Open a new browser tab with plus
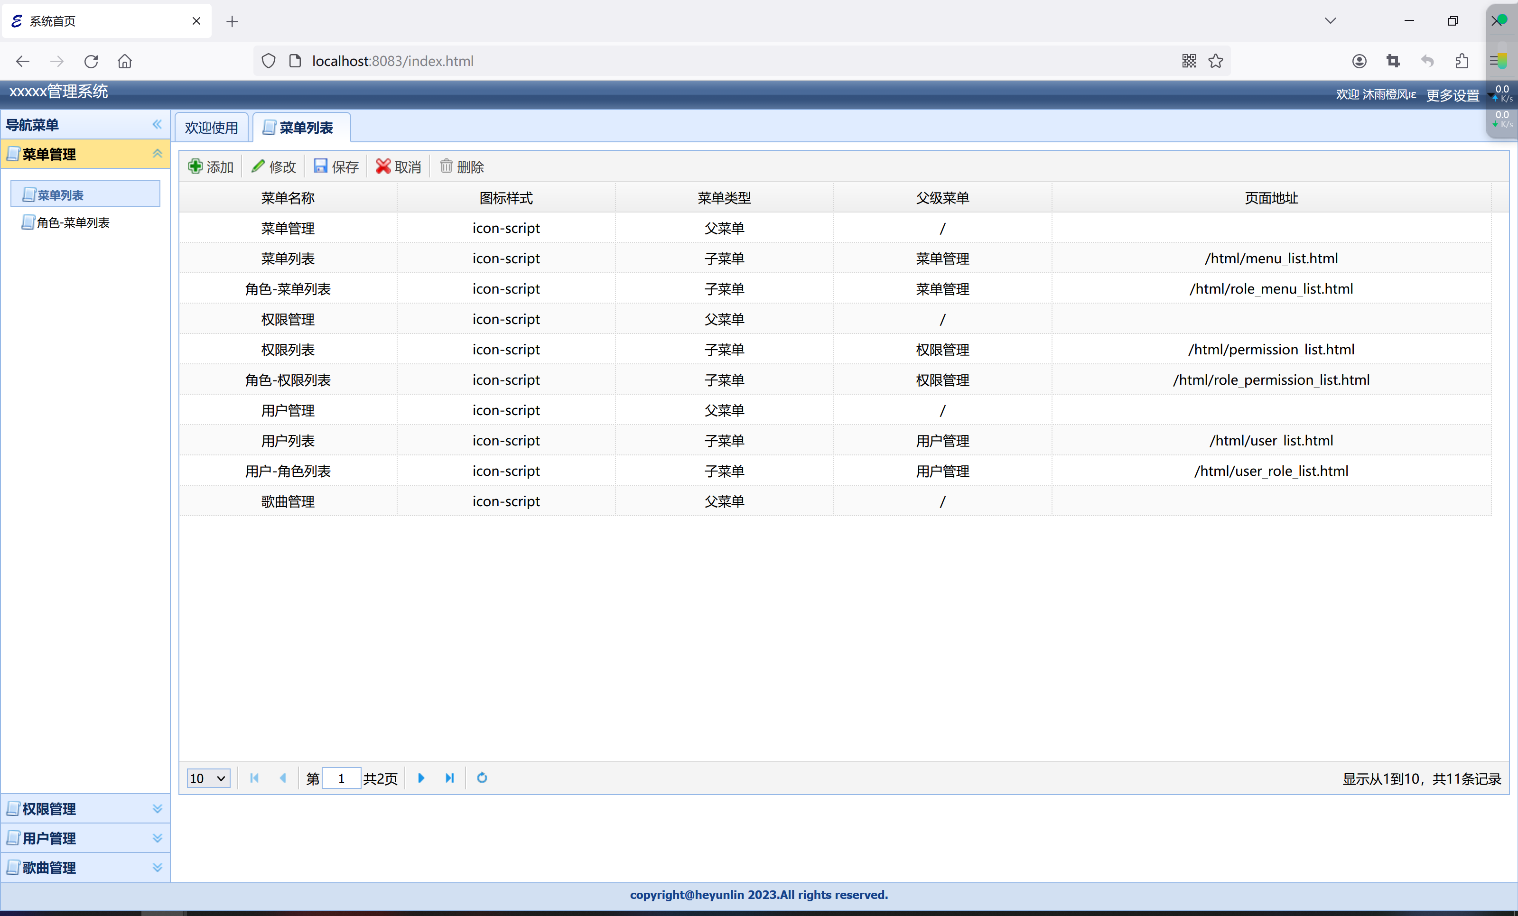Viewport: 1518px width, 916px height. point(232,21)
